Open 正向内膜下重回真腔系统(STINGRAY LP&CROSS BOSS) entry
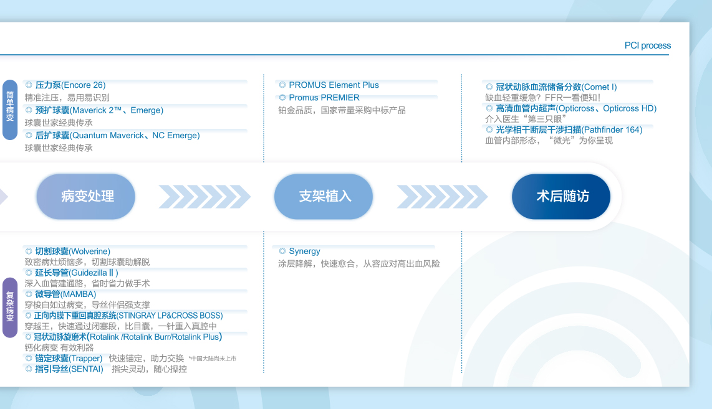Screen dimensions: 712x409 coord(128,316)
